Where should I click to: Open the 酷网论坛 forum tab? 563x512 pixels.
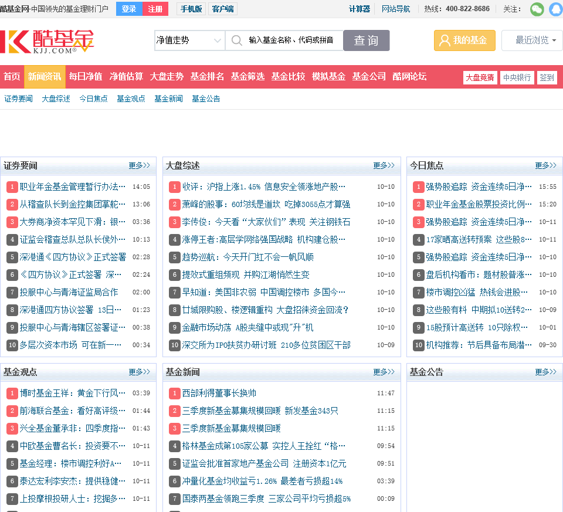[x=410, y=76]
